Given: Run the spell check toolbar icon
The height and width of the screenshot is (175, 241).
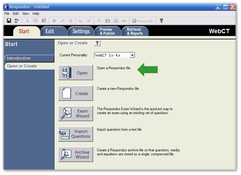Looking at the screenshot, I should click(17, 21).
